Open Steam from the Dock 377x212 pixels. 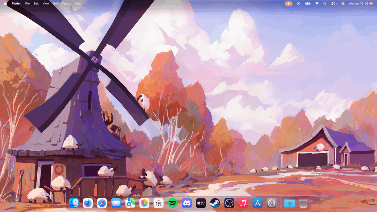pos(215,203)
